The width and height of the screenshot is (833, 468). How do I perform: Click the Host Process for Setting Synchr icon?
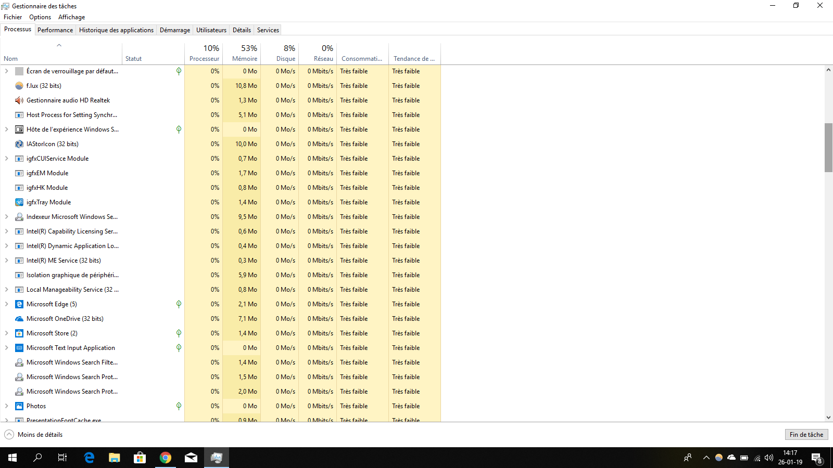click(19, 115)
